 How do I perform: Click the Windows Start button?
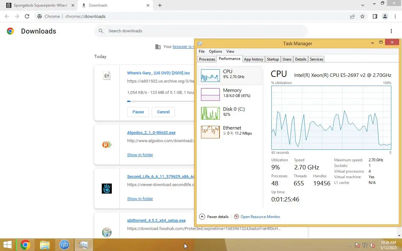7,245
